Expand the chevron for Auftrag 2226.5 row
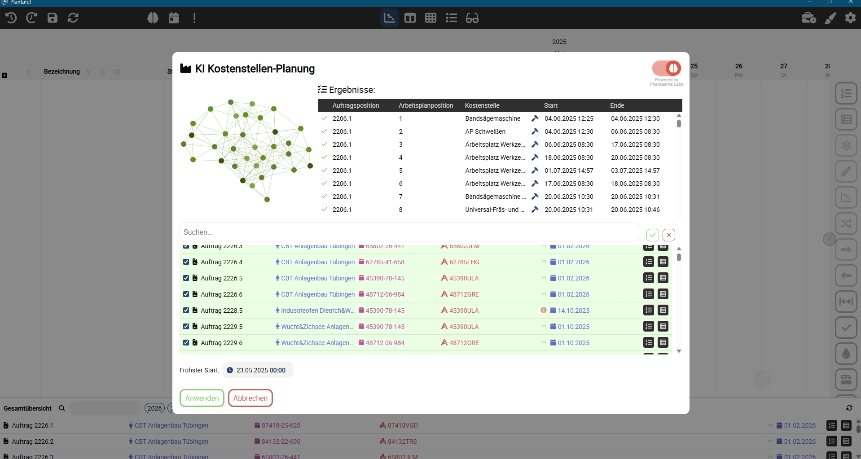This screenshot has width=861, height=459. 544,278
